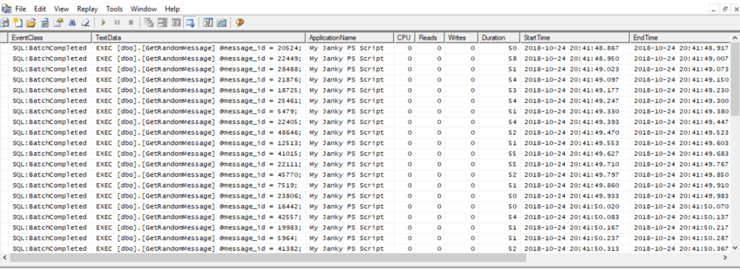Click the grayed-out stacked windows replay icon

[149, 22]
